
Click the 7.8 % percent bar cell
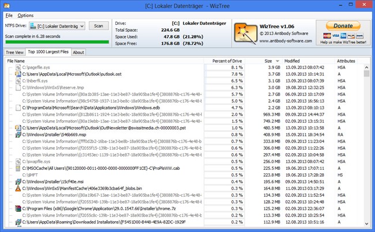pos(224,74)
